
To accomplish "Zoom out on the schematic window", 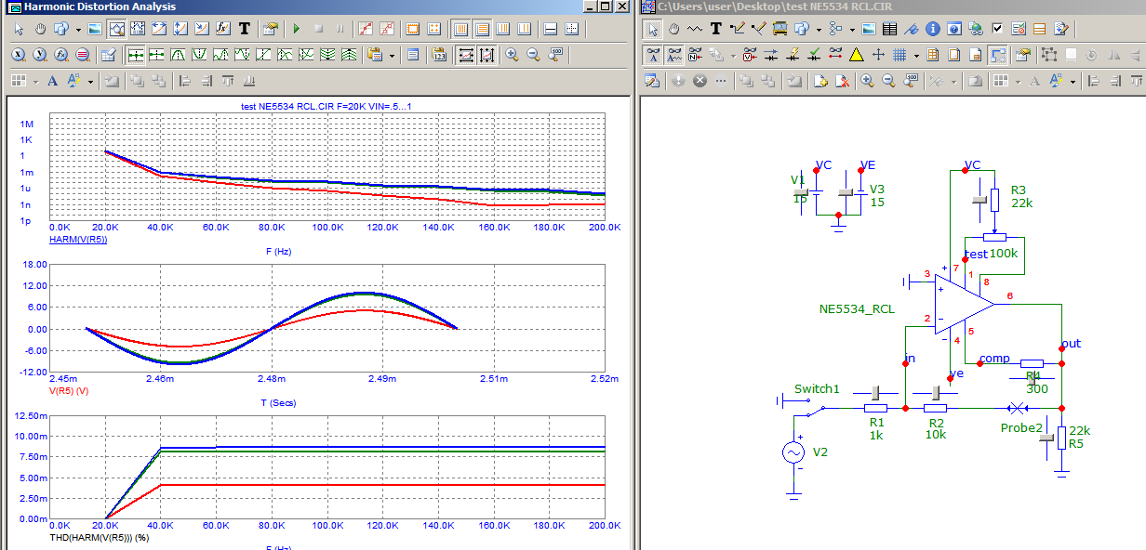I will [888, 81].
